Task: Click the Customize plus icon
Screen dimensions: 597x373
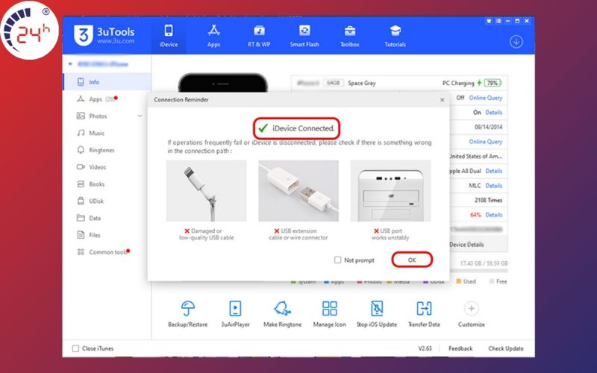Action: tap(472, 308)
